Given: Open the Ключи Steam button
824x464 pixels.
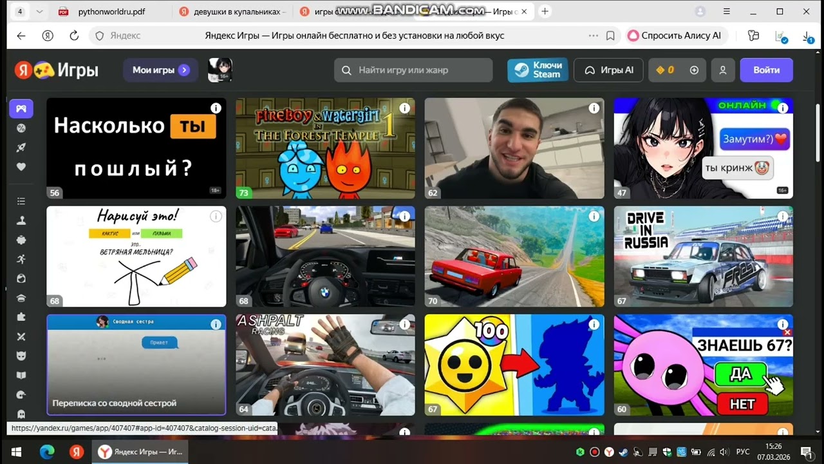Looking at the screenshot, I should [538, 70].
